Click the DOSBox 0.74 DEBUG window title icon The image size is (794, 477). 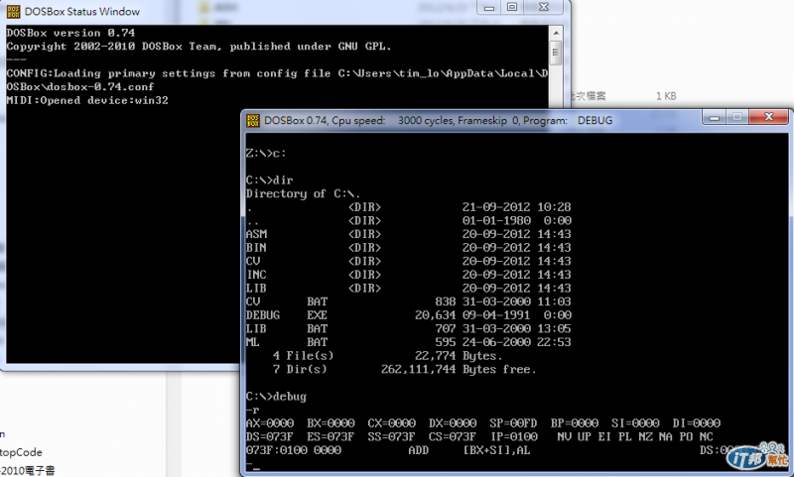(253, 120)
